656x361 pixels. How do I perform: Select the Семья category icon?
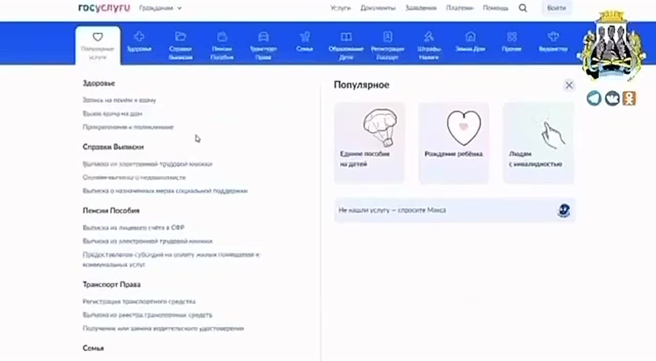[304, 37]
